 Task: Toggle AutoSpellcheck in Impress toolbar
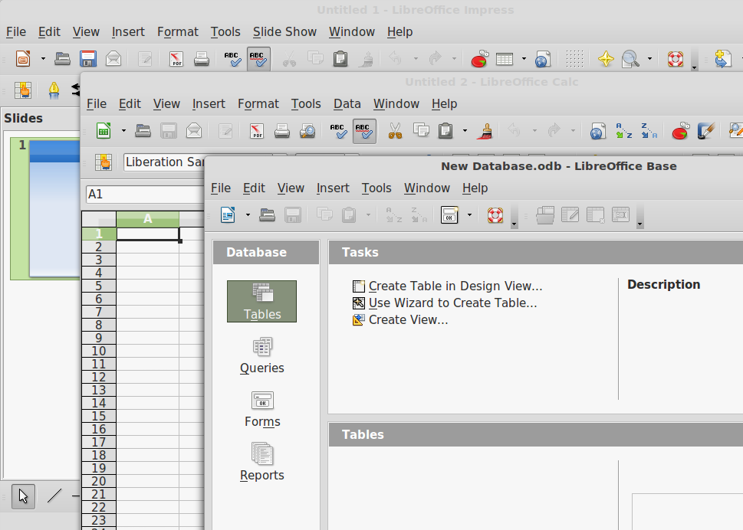coord(258,59)
